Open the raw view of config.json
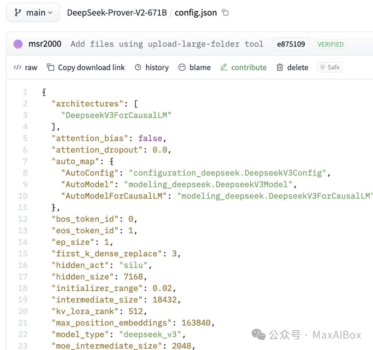This screenshot has width=373, height=350. pyautogui.click(x=25, y=67)
